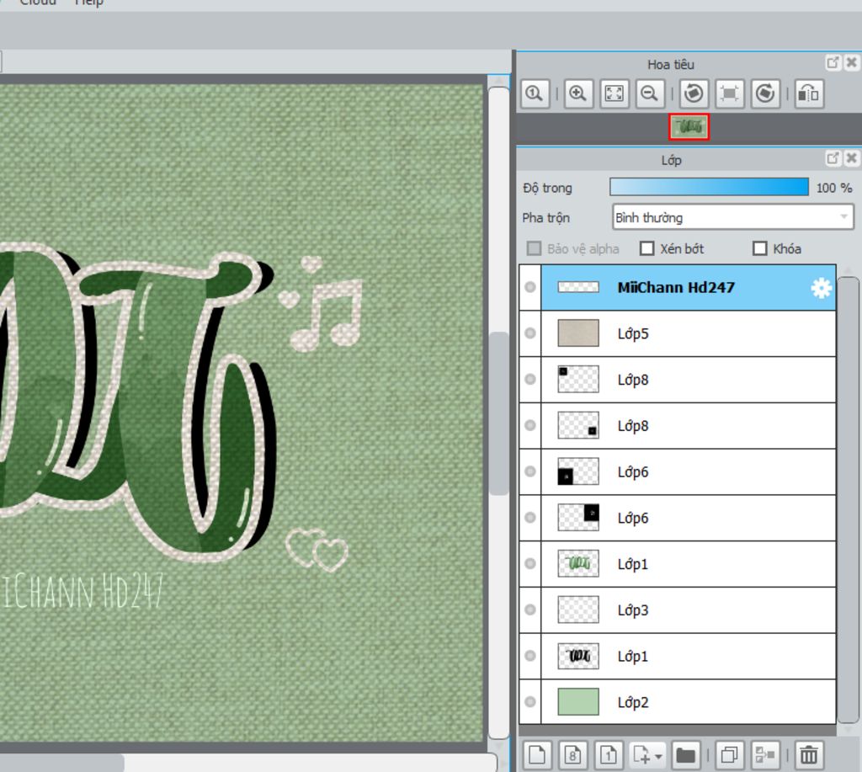The width and height of the screenshot is (862, 772).
Task: Create a new 1-bit layer
Action: (608, 754)
